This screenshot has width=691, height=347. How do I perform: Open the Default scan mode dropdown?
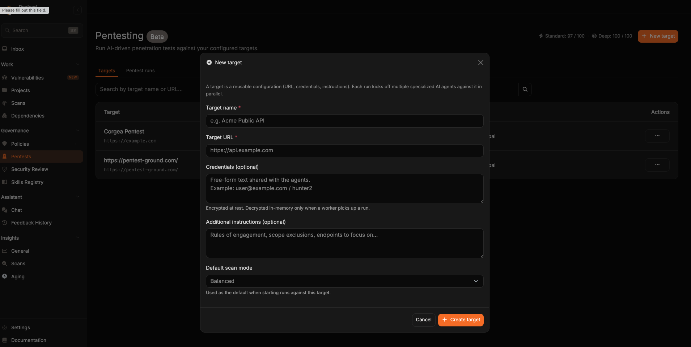[x=344, y=281]
